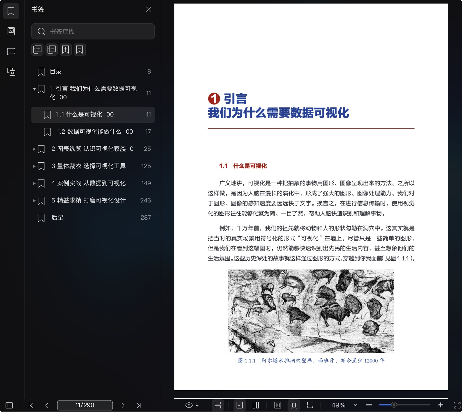
Task: Click the zoom slider handle
Action: pyautogui.click(x=394, y=405)
